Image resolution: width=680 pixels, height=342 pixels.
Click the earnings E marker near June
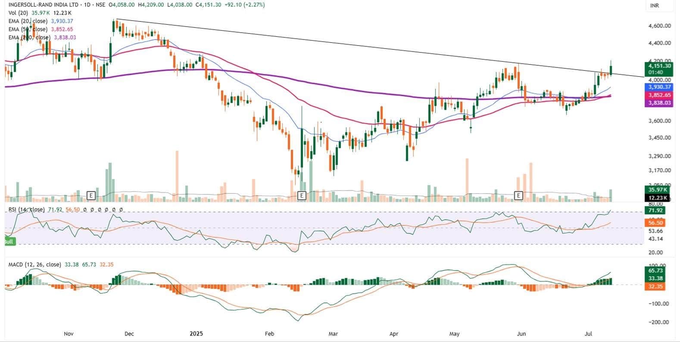519,196
